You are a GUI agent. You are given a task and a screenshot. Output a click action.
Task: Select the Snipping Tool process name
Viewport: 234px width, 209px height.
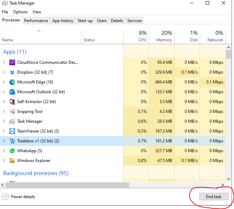pyautogui.click(x=30, y=112)
